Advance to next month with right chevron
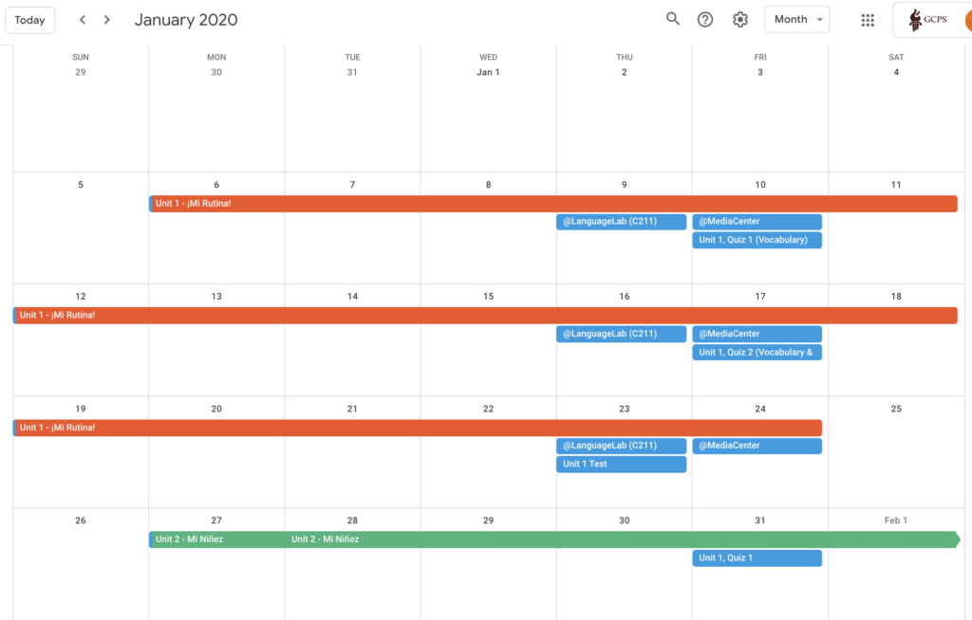The height and width of the screenshot is (620, 972). (x=107, y=20)
